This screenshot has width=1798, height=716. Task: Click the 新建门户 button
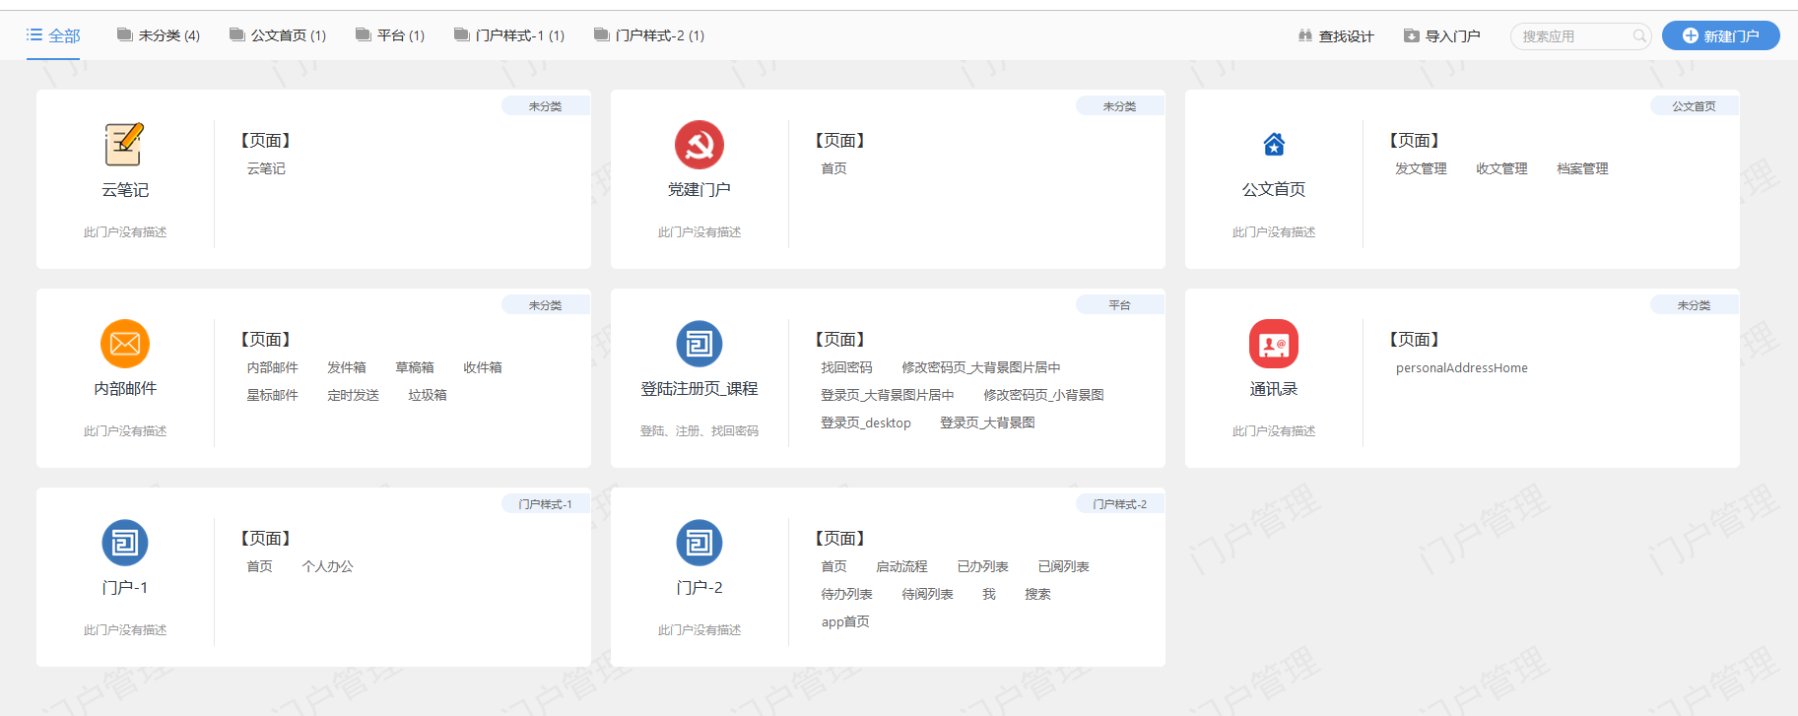[x=1720, y=35]
